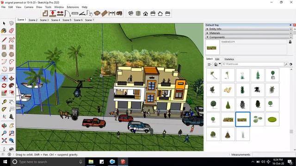
Task: Pick the Circle drawing tool
Action: pyautogui.click(x=4, y=54)
